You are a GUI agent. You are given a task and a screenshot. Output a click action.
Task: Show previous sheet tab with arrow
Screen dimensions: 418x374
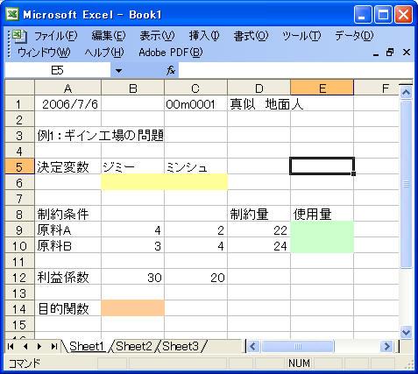(25, 347)
